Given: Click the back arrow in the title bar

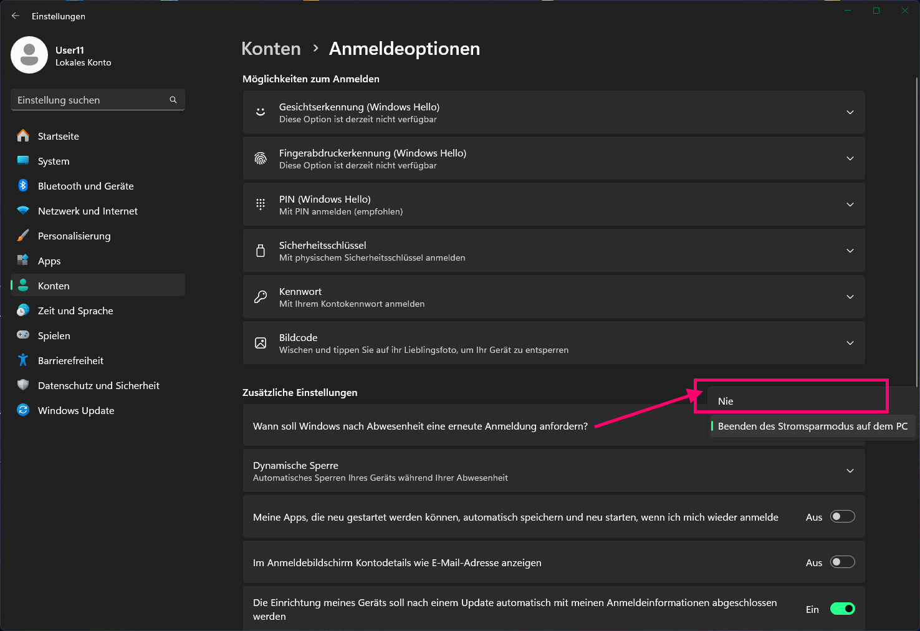Looking at the screenshot, I should click(x=16, y=16).
